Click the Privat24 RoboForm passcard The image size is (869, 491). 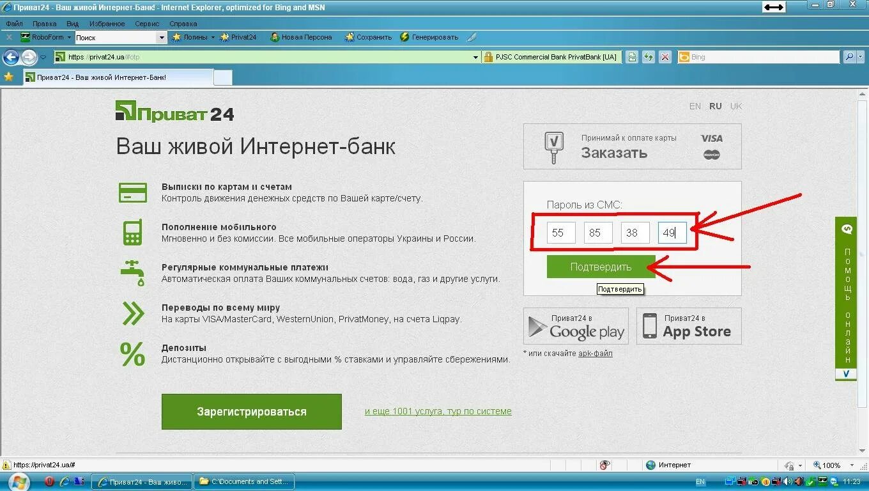point(238,37)
